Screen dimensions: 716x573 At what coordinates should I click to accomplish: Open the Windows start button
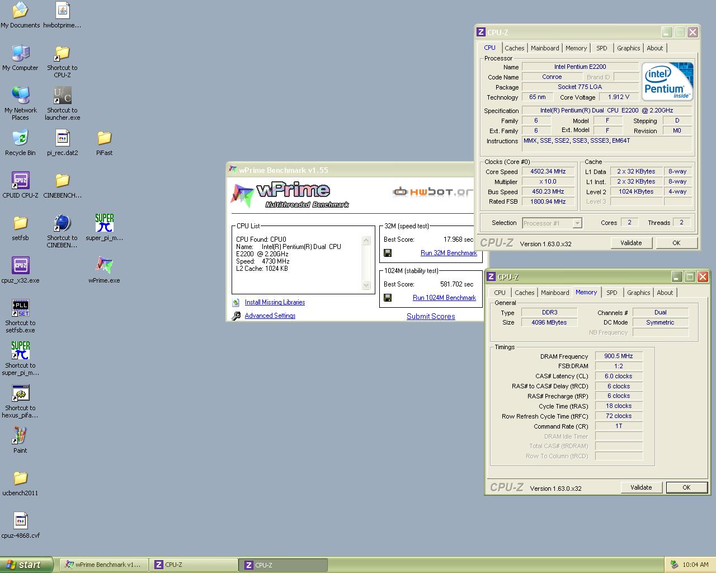pos(27,565)
